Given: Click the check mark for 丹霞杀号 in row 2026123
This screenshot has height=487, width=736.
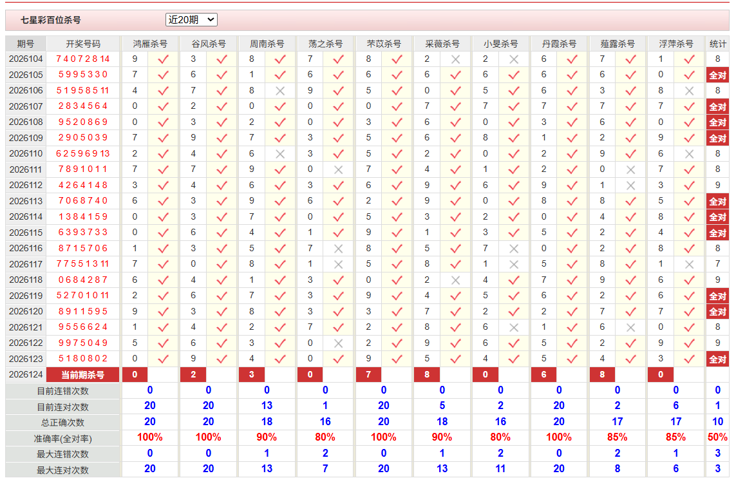Looking at the screenshot, I should 572,359.
